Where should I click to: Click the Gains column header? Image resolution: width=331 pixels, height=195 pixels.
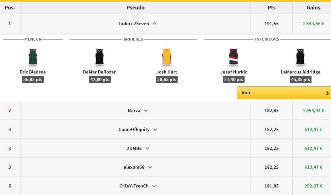click(313, 8)
